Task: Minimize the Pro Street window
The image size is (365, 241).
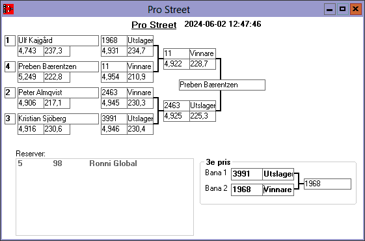Action: pyautogui.click(x=330, y=9)
